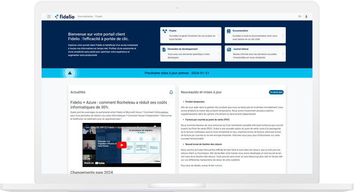This screenshot has width=354, height=192.
Task: Click the Produit temporaire bullet heading
Action: click(194, 102)
